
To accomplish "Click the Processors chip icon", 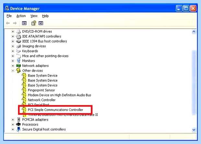I will [18, 125].
